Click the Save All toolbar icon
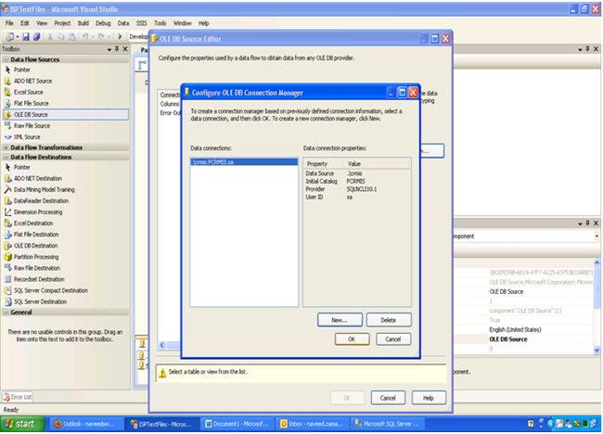 pyautogui.click(x=37, y=36)
